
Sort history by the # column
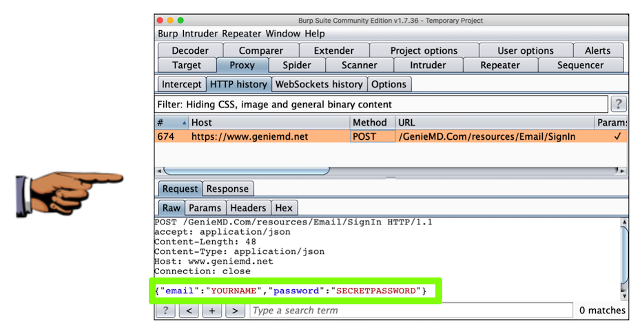coord(172,123)
